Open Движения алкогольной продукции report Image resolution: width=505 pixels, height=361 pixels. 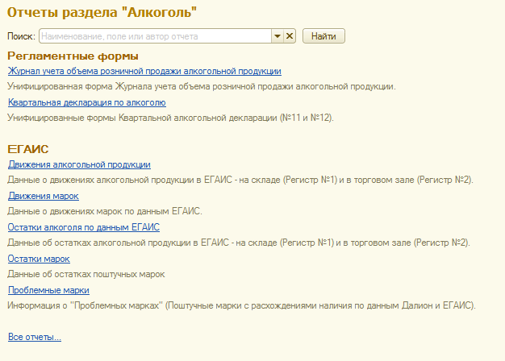(79, 164)
